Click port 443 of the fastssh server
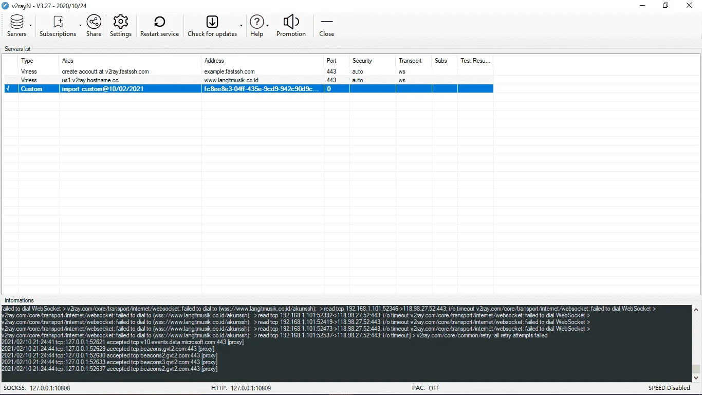702x395 pixels. click(x=331, y=71)
